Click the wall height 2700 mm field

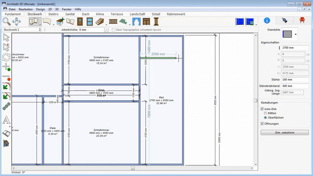click(x=295, y=48)
